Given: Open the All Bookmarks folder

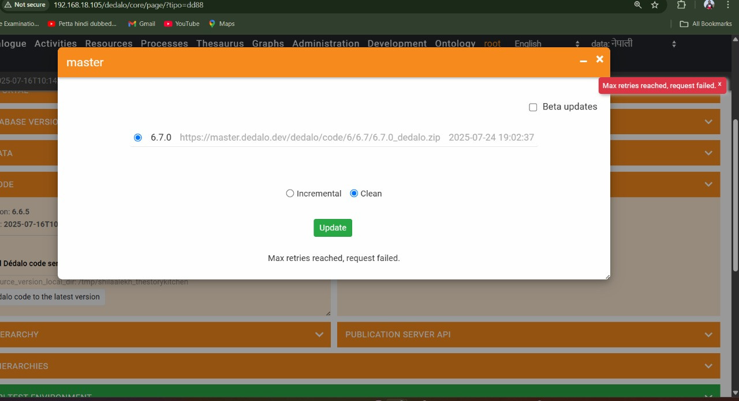Looking at the screenshot, I should (x=706, y=24).
